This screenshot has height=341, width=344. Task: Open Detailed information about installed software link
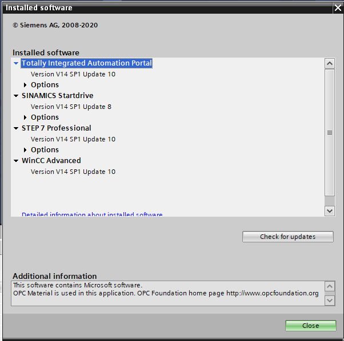pyautogui.click(x=92, y=214)
